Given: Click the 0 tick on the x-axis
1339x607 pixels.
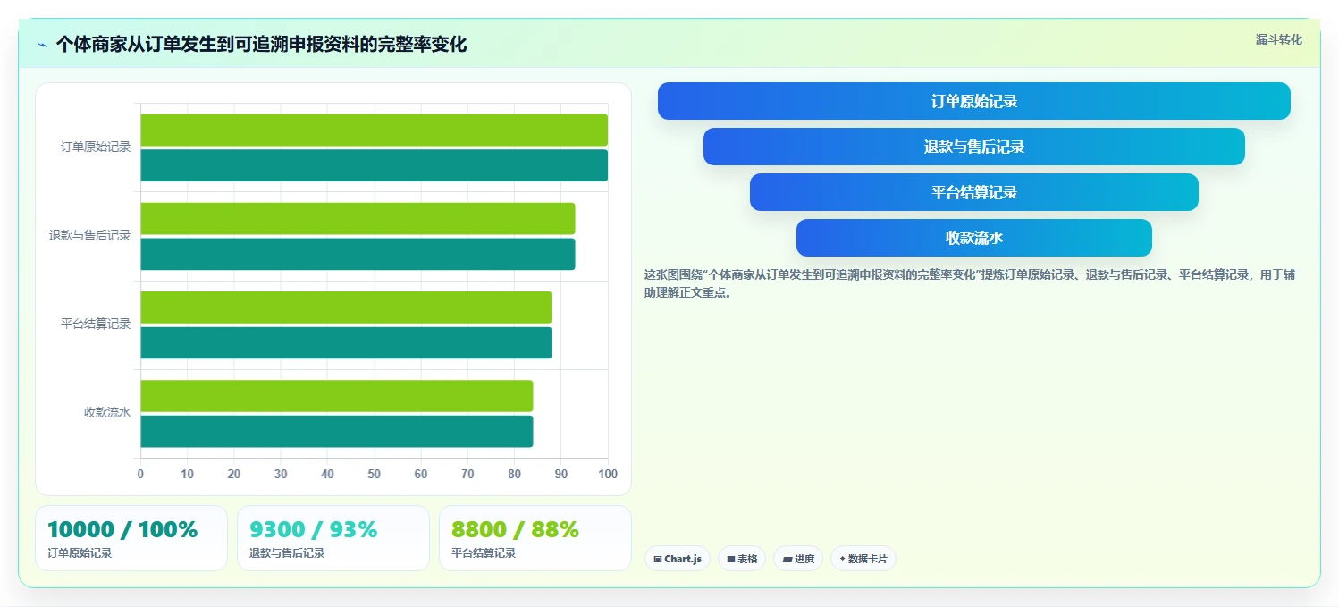Looking at the screenshot, I should coord(140,474).
